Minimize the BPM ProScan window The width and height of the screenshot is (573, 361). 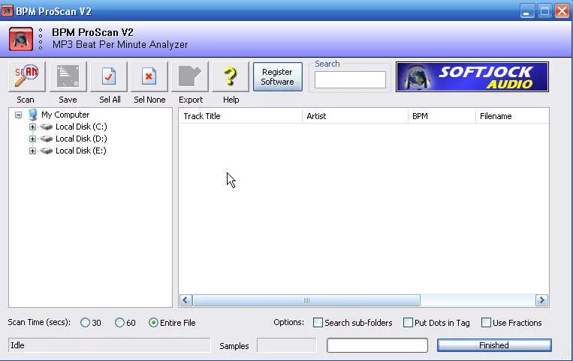click(x=526, y=11)
